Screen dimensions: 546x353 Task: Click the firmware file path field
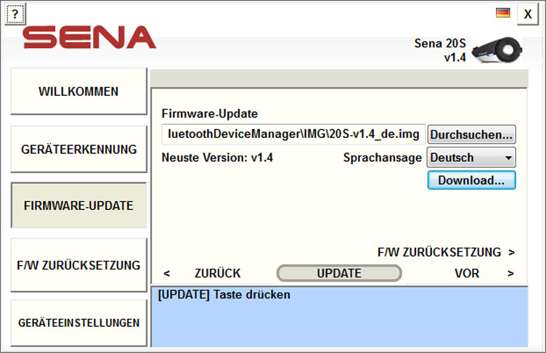tap(293, 134)
